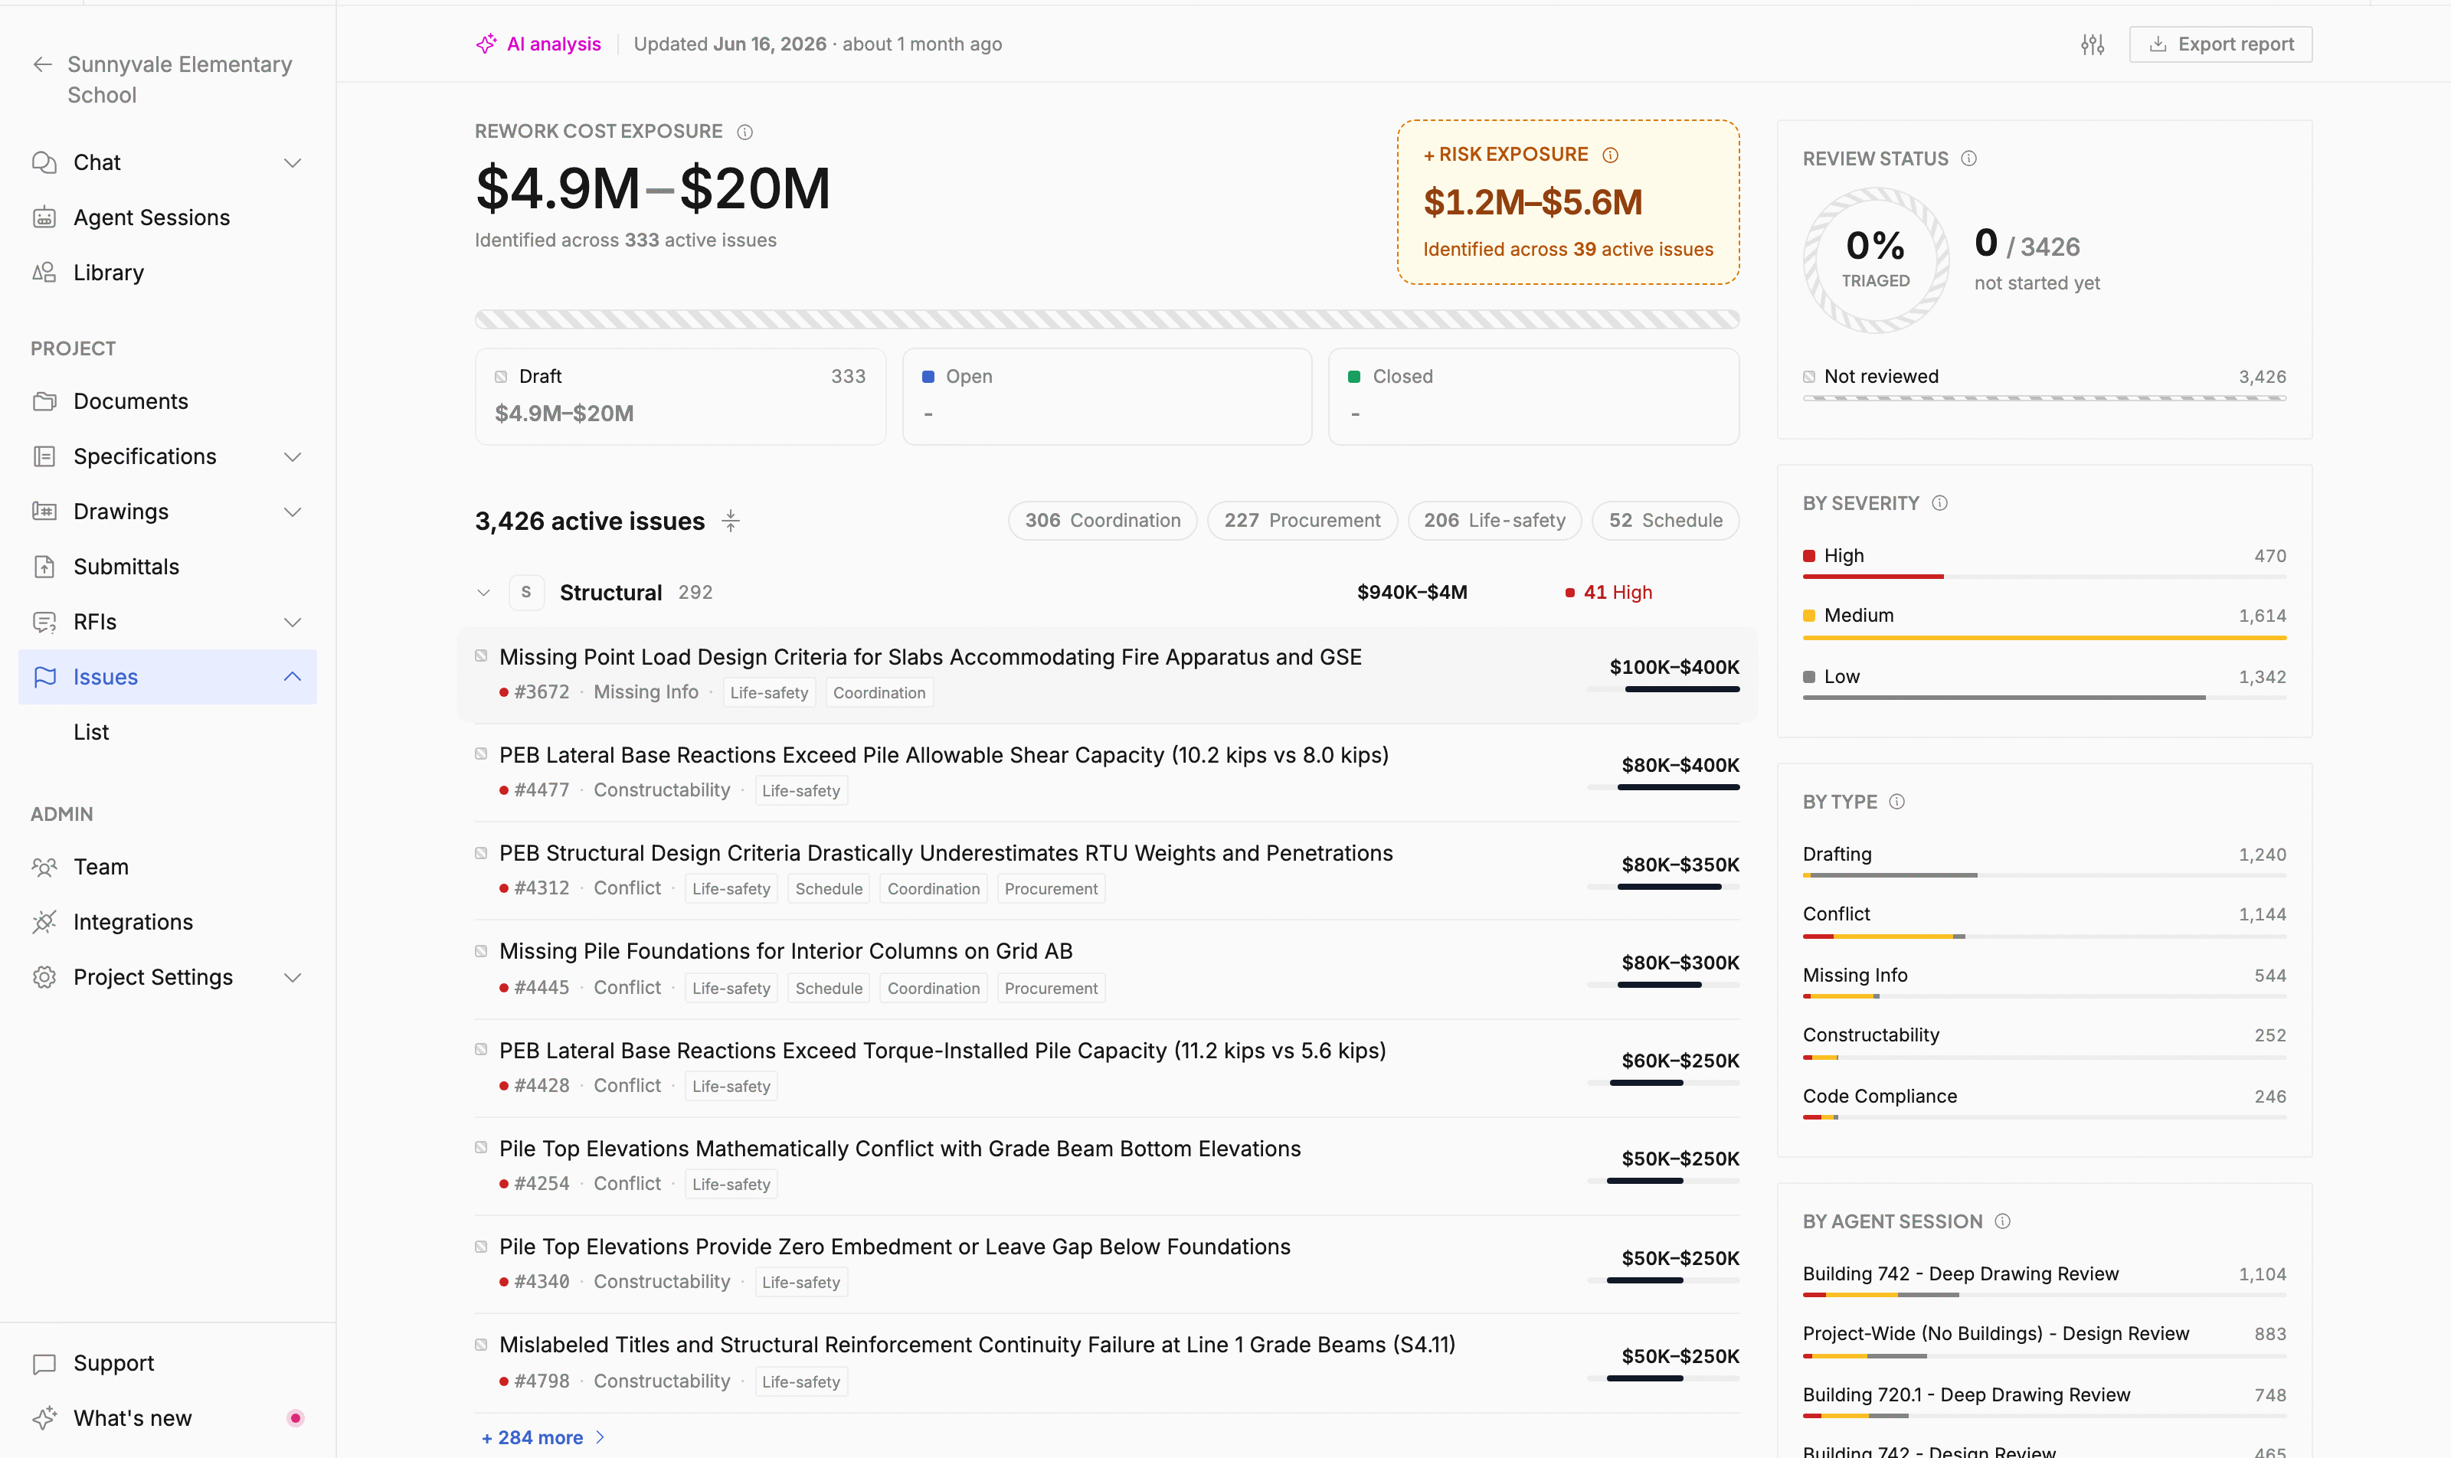Screen dimensions: 2451x1458
Task: Click the What's new sparkle icon
Action: pyautogui.click(x=44, y=1417)
